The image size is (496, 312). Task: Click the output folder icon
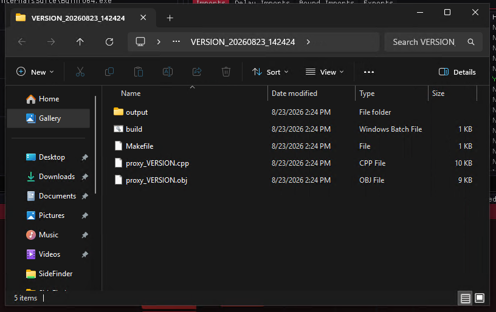tap(119, 112)
